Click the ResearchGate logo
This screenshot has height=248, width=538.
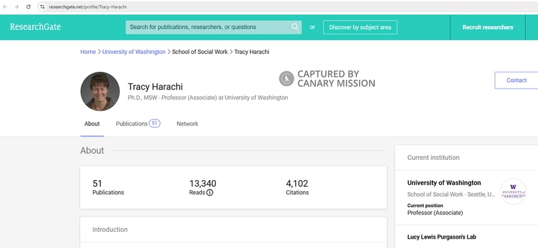point(36,27)
